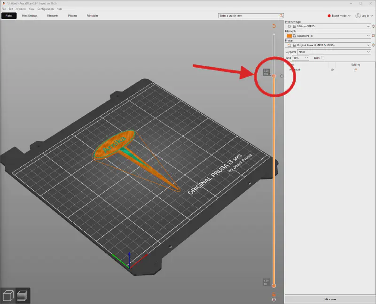This screenshot has height=304, width=376.
Task: Click the undo arrow above layer slider
Action: [274, 26]
